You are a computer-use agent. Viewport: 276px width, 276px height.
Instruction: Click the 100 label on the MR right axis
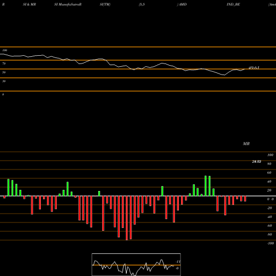(x=270, y=155)
